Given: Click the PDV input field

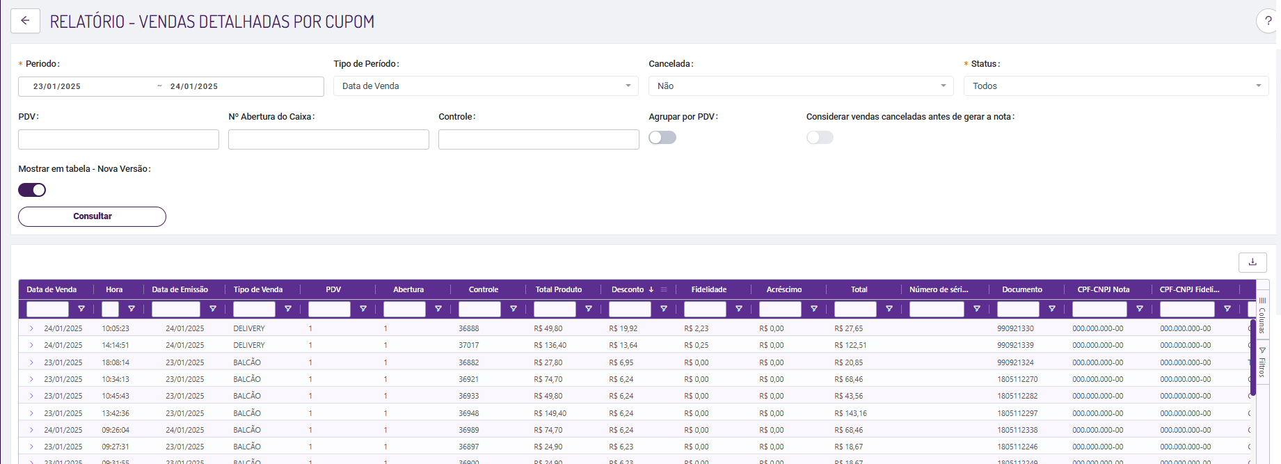Looking at the screenshot, I should coord(118,139).
